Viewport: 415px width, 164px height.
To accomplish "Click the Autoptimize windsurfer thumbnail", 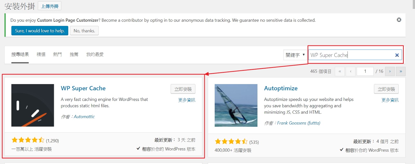I will point(236,105).
